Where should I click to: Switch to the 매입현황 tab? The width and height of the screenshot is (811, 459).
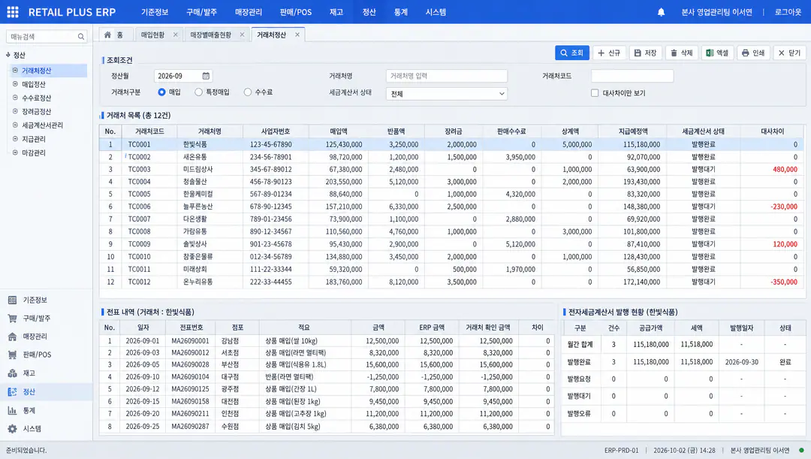153,35
